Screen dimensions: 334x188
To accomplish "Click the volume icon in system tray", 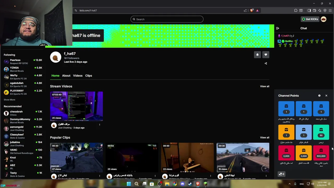I will 313,184.
